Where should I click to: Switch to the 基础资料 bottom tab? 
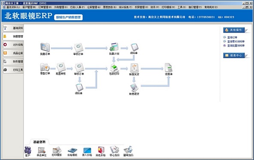[x=39, y=142]
